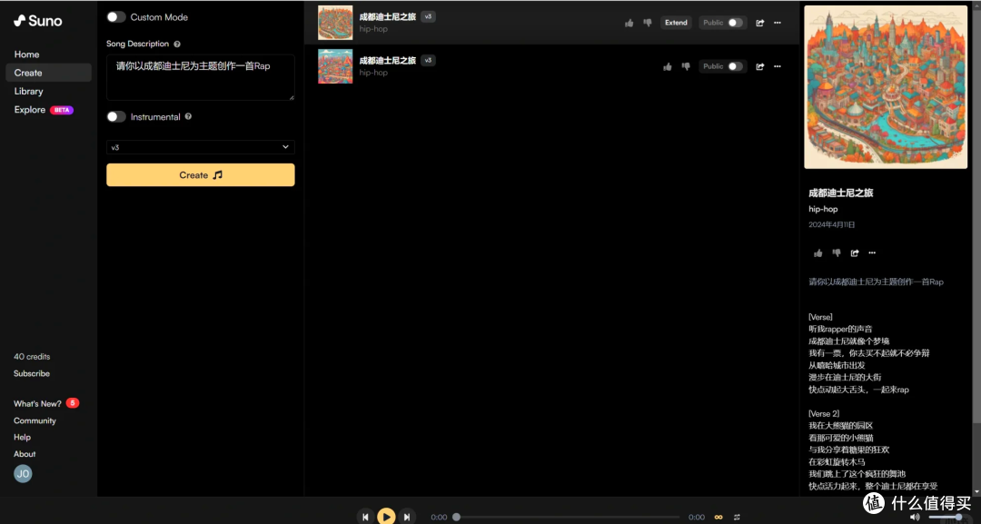Image resolution: width=981 pixels, height=524 pixels.
Task: Skip to previous track
Action: point(365,517)
